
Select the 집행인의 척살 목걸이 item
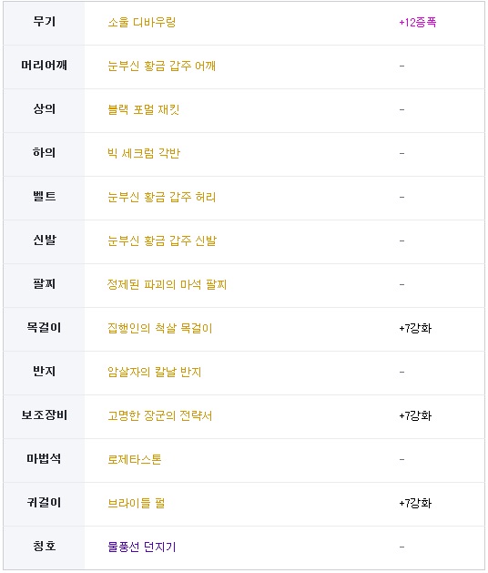coord(160,328)
